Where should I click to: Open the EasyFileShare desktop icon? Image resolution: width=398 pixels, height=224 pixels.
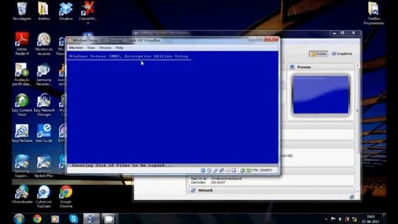click(x=22, y=133)
